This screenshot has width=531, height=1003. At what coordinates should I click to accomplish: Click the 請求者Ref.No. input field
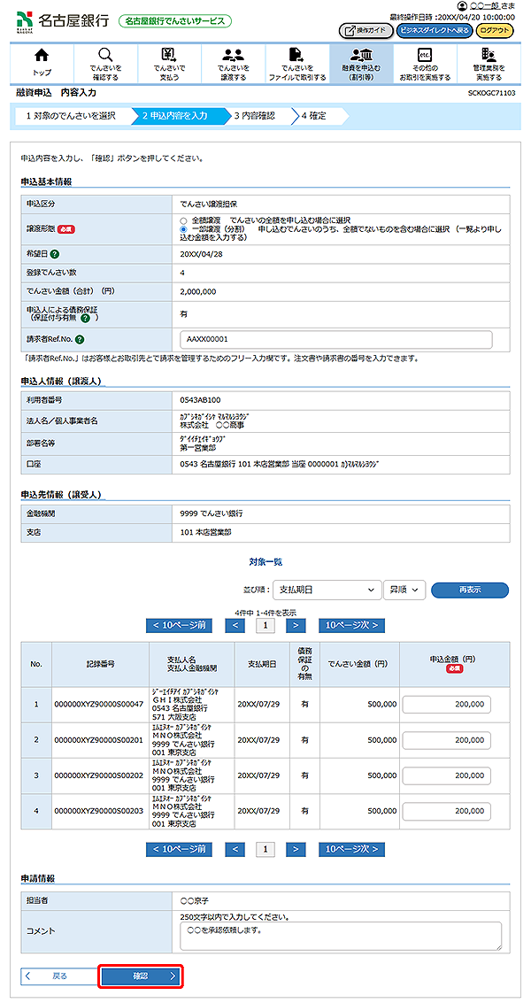click(336, 339)
